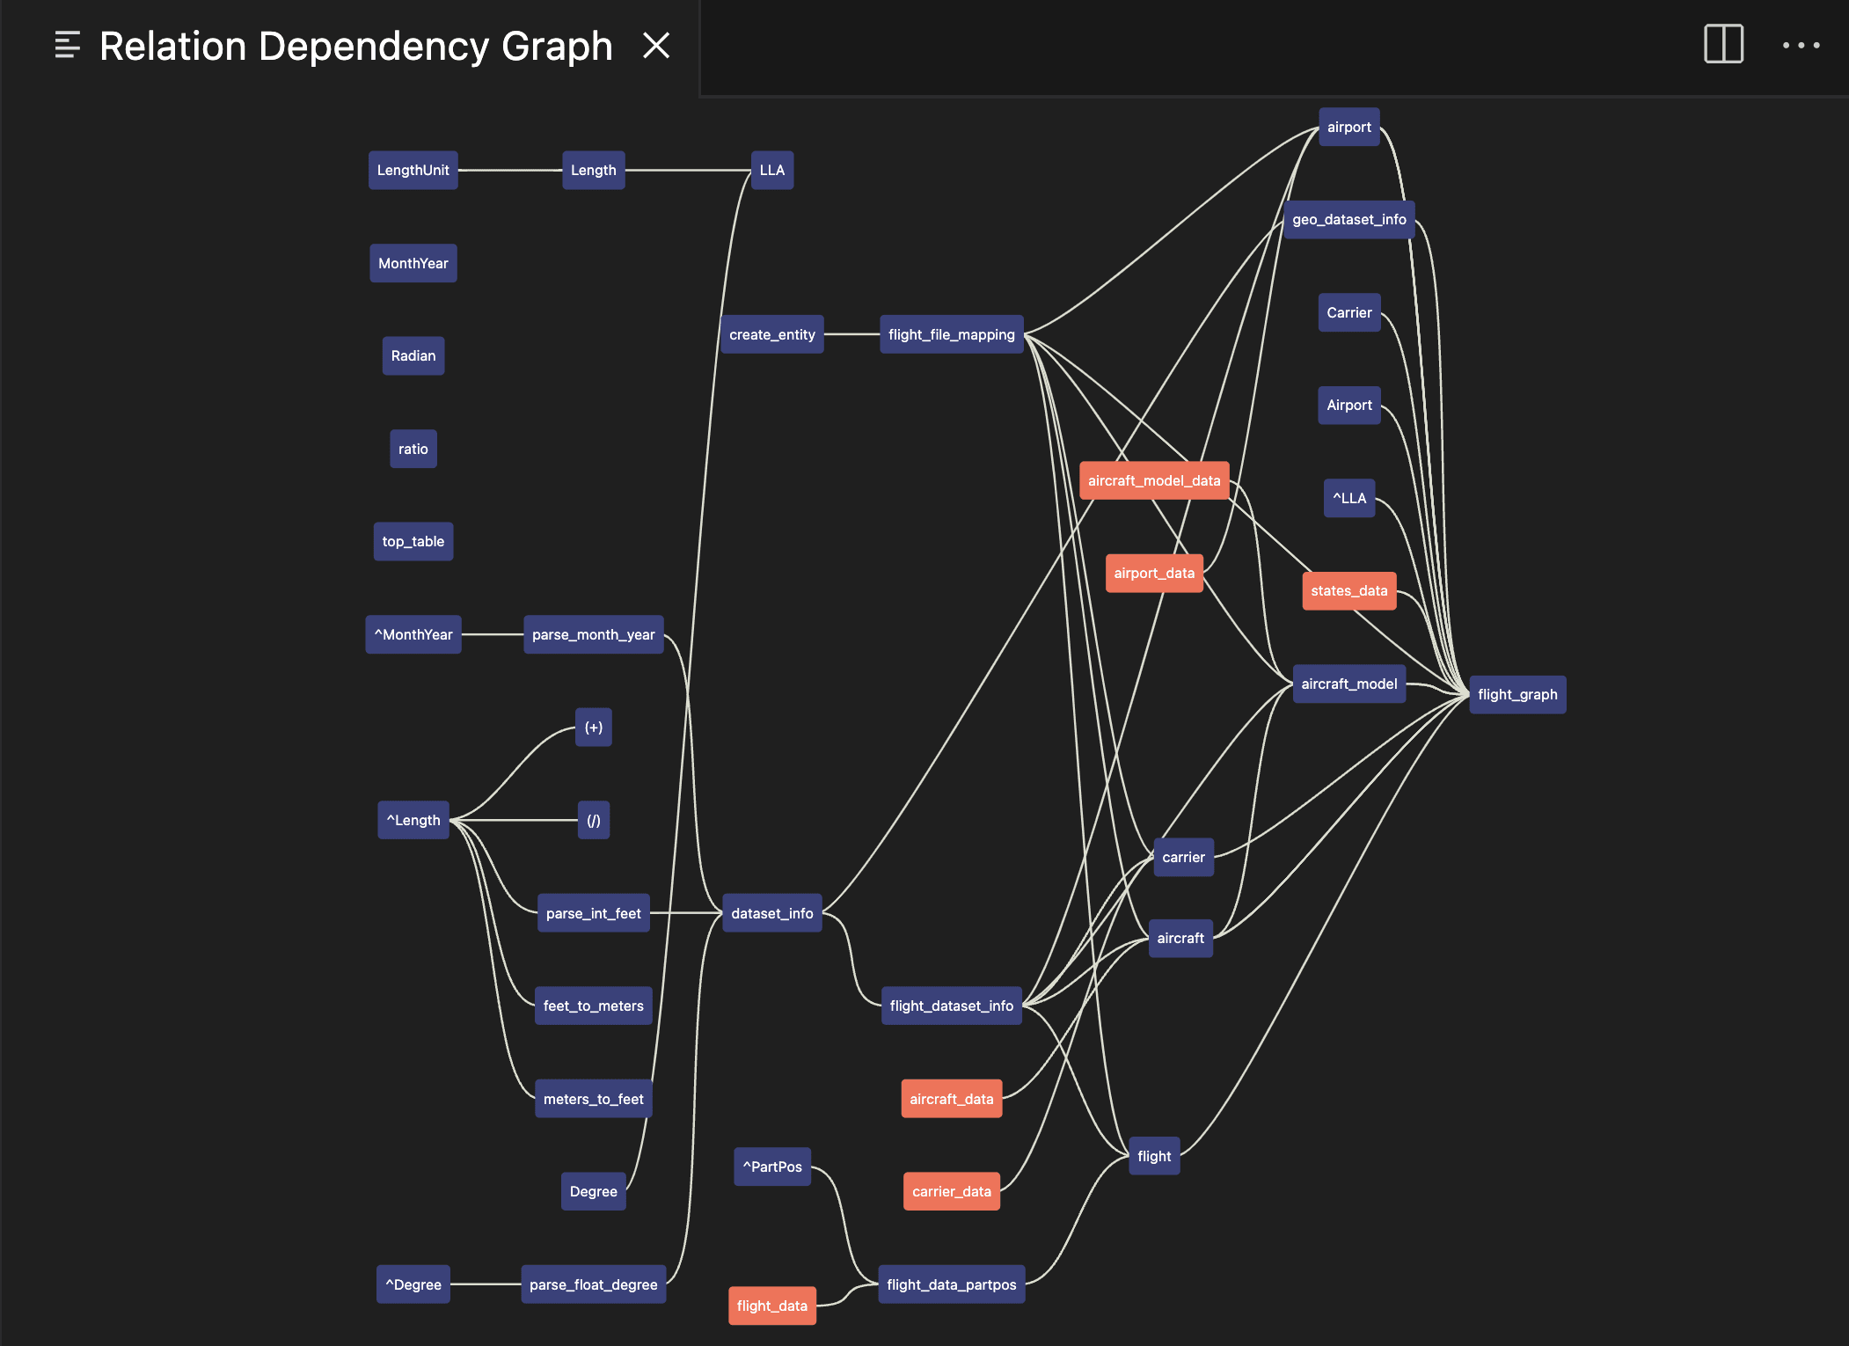Click the hamburger menu icon
Image resolution: width=1849 pixels, height=1346 pixels.
click(66, 43)
